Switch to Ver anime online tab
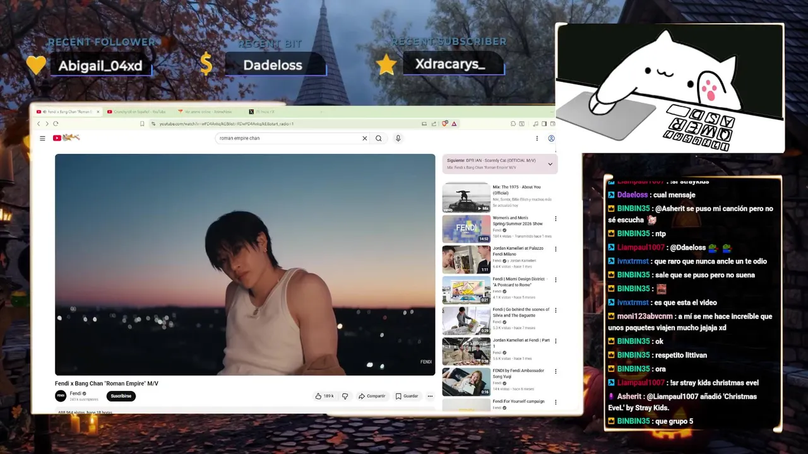The height and width of the screenshot is (454, 808). pyautogui.click(x=208, y=112)
